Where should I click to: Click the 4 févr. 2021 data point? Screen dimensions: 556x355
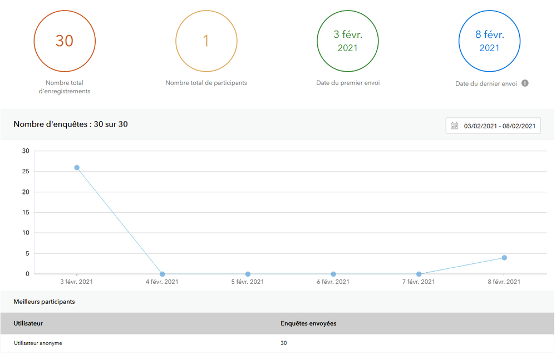pos(162,274)
